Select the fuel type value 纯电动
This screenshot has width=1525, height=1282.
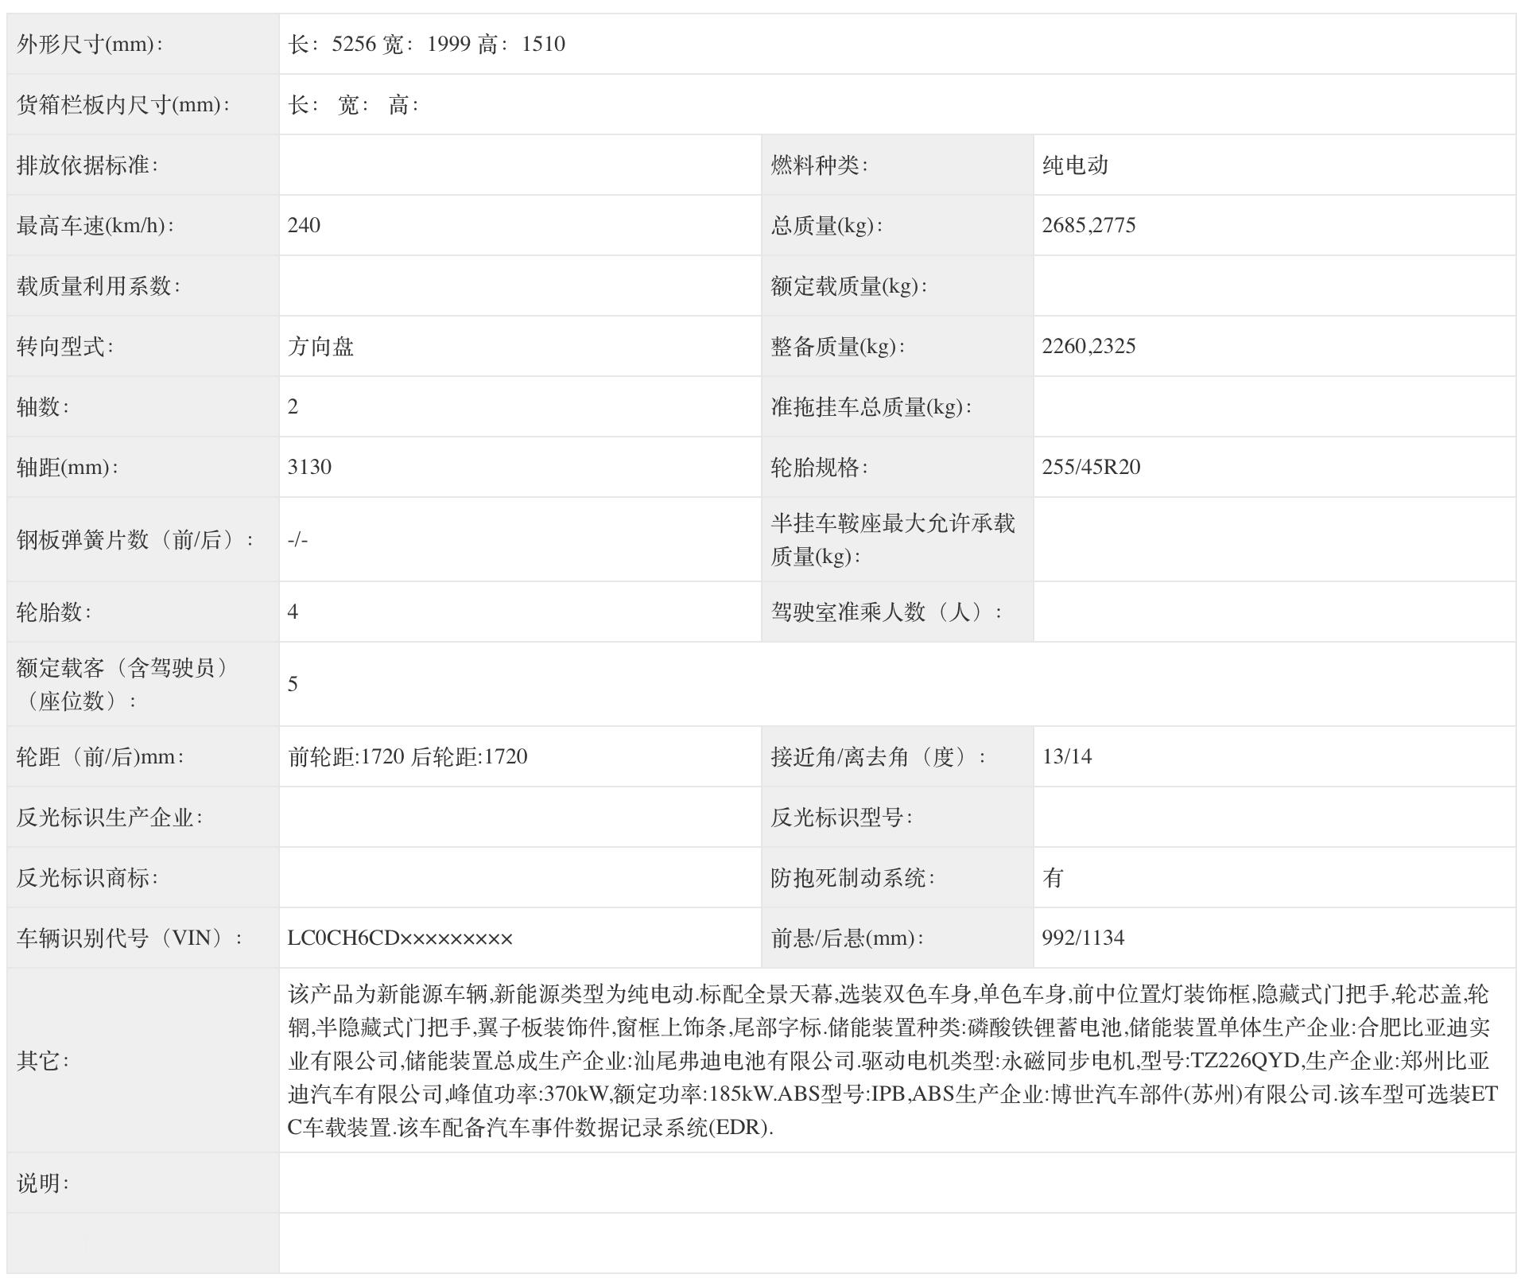point(1075,165)
